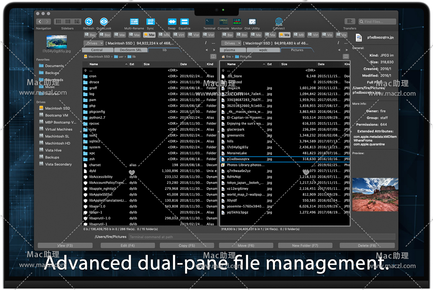Click the red rocks preview thumbnail
This screenshot has height=290, width=433.
pos(375,195)
